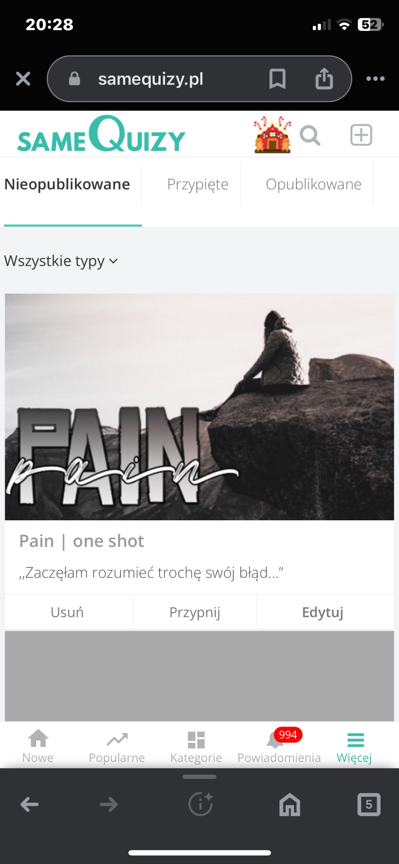Click Edytuj to edit the quiz

pos(323,612)
